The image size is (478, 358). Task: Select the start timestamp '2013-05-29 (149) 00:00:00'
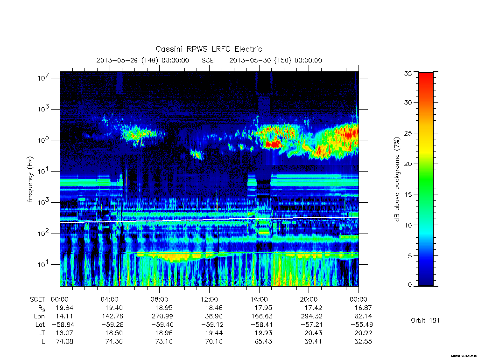[143, 60]
